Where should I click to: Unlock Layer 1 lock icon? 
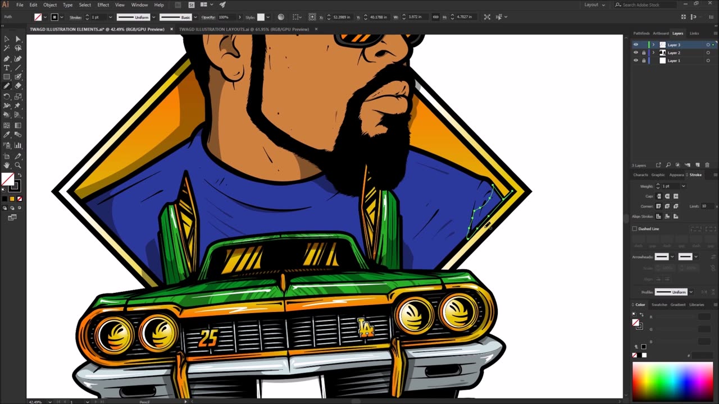(x=644, y=61)
